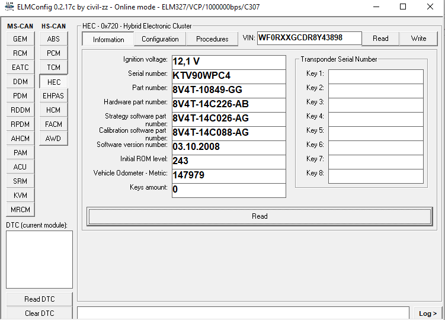Open the PCM module
The height and width of the screenshot is (320, 445).
[x=53, y=53]
